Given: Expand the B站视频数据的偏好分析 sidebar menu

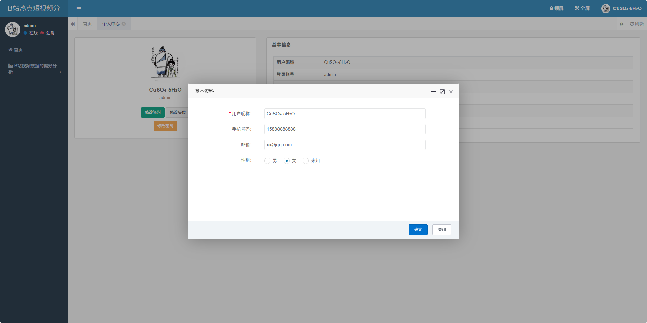Looking at the screenshot, I should point(34,68).
